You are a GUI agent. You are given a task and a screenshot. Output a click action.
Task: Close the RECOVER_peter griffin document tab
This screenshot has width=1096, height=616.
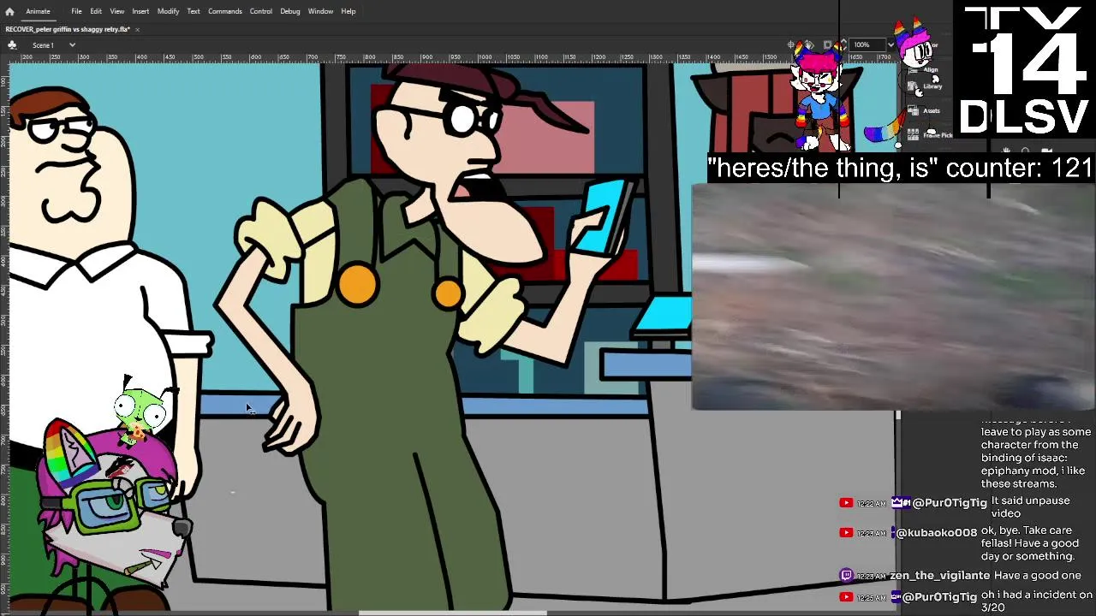138,29
